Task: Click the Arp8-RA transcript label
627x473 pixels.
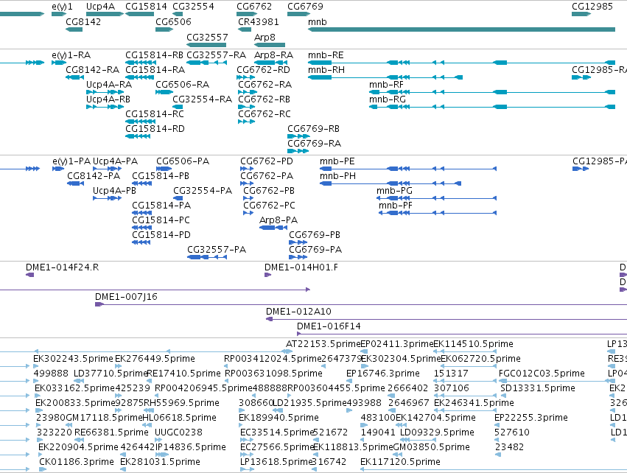Action: tap(274, 55)
